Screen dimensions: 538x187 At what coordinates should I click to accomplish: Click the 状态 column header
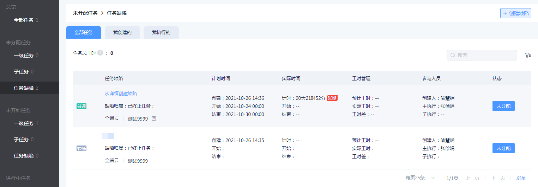tap(497, 78)
